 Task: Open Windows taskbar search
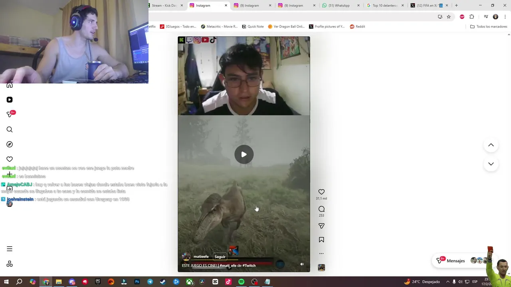pos(19,282)
